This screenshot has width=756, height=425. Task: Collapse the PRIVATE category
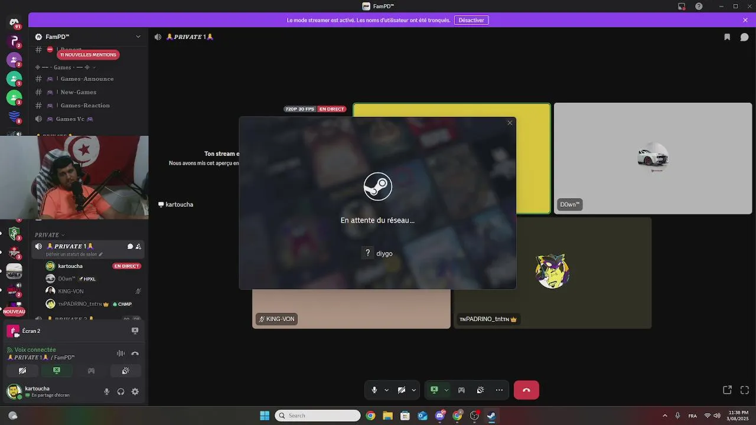(50, 235)
